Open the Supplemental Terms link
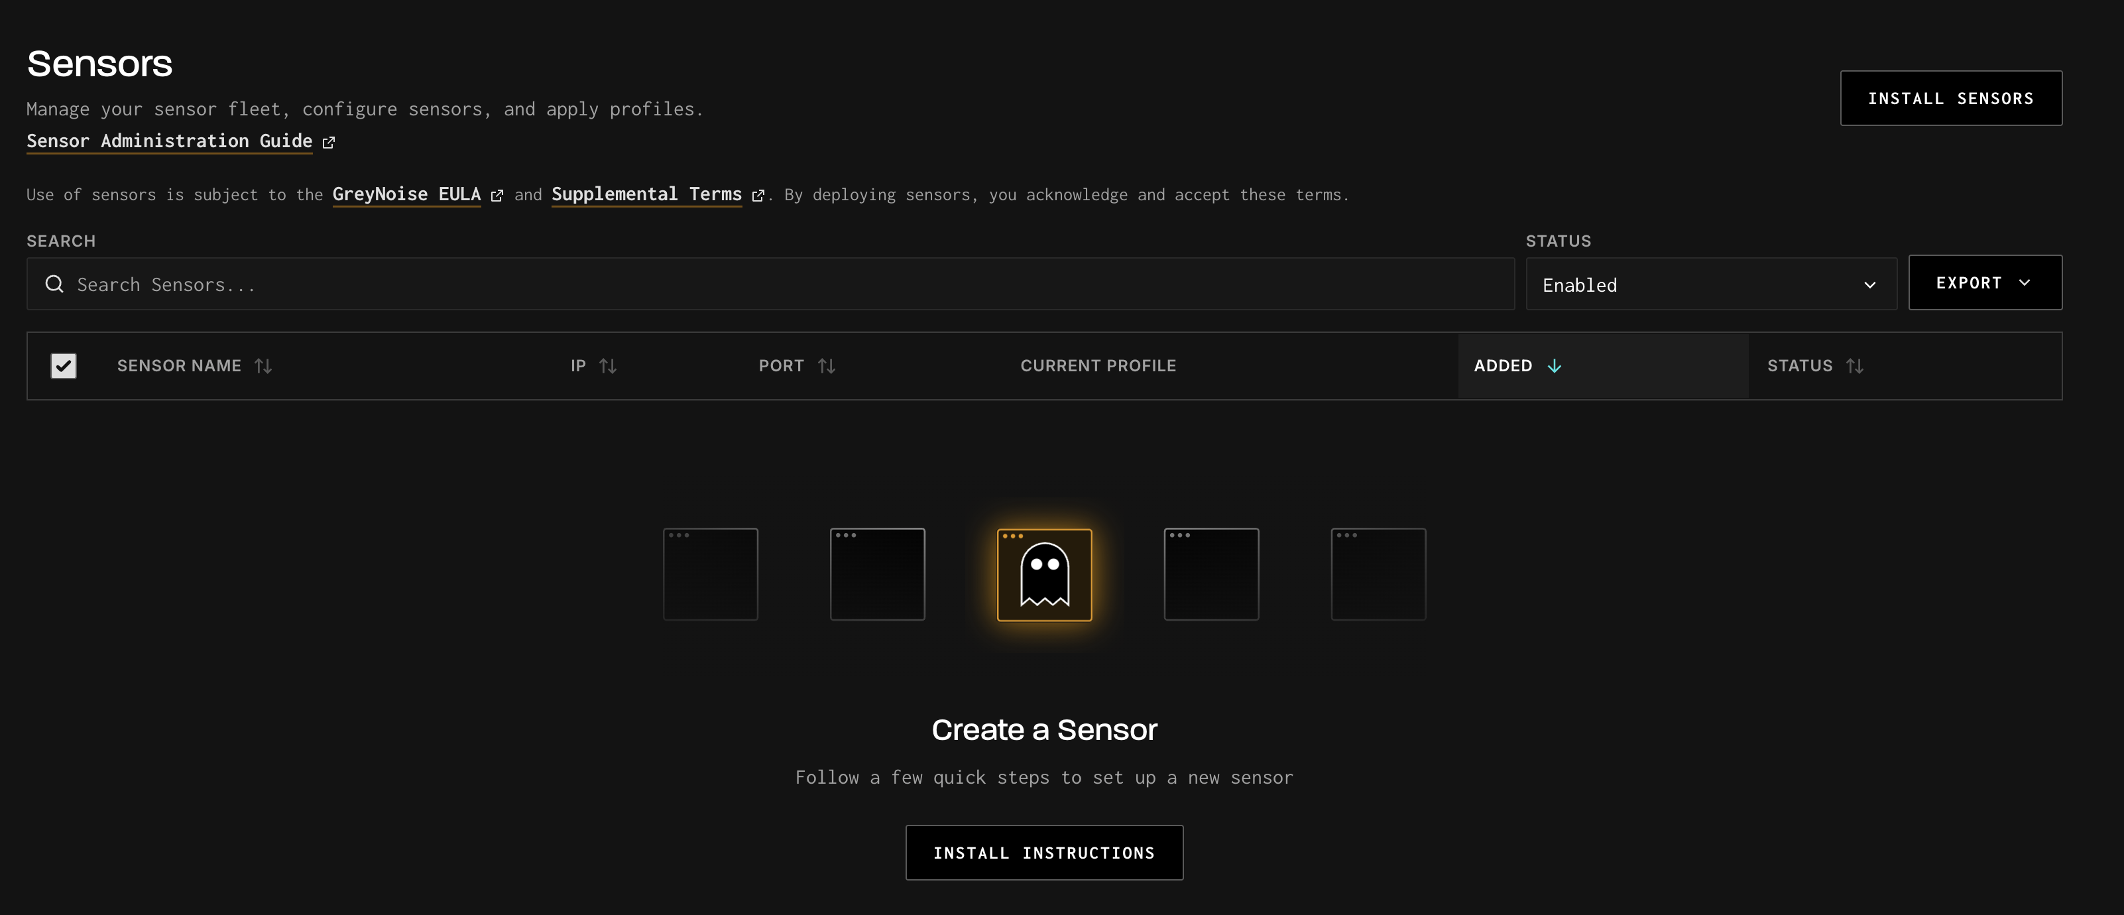This screenshot has height=915, width=2124. pyautogui.click(x=646, y=194)
